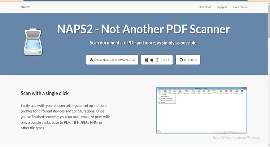Image resolution: width=270 pixels, height=147 pixels.
Task: Click the scrollbar down arrow
Action: click(269, 145)
